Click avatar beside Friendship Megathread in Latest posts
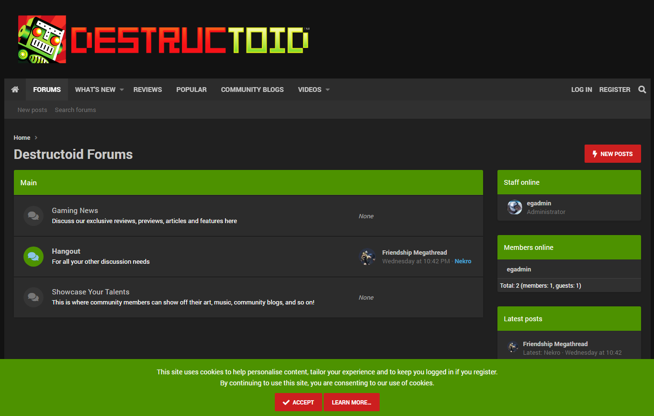This screenshot has width=654, height=416. pos(513,347)
